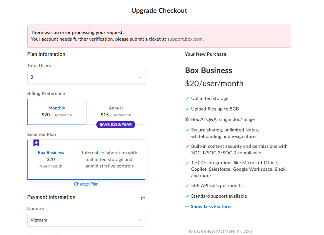This screenshot has height=235, width=324.
Task: Click the checkmark beside Upload files up to 5GB
Action: [x=187, y=109]
